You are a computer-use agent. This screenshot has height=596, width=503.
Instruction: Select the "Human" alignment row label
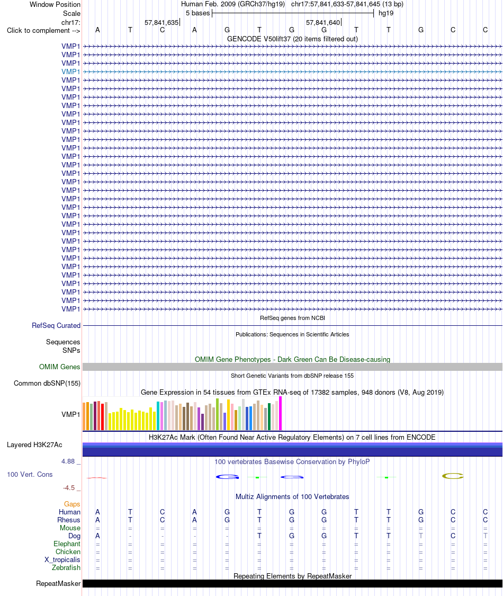[69, 512]
